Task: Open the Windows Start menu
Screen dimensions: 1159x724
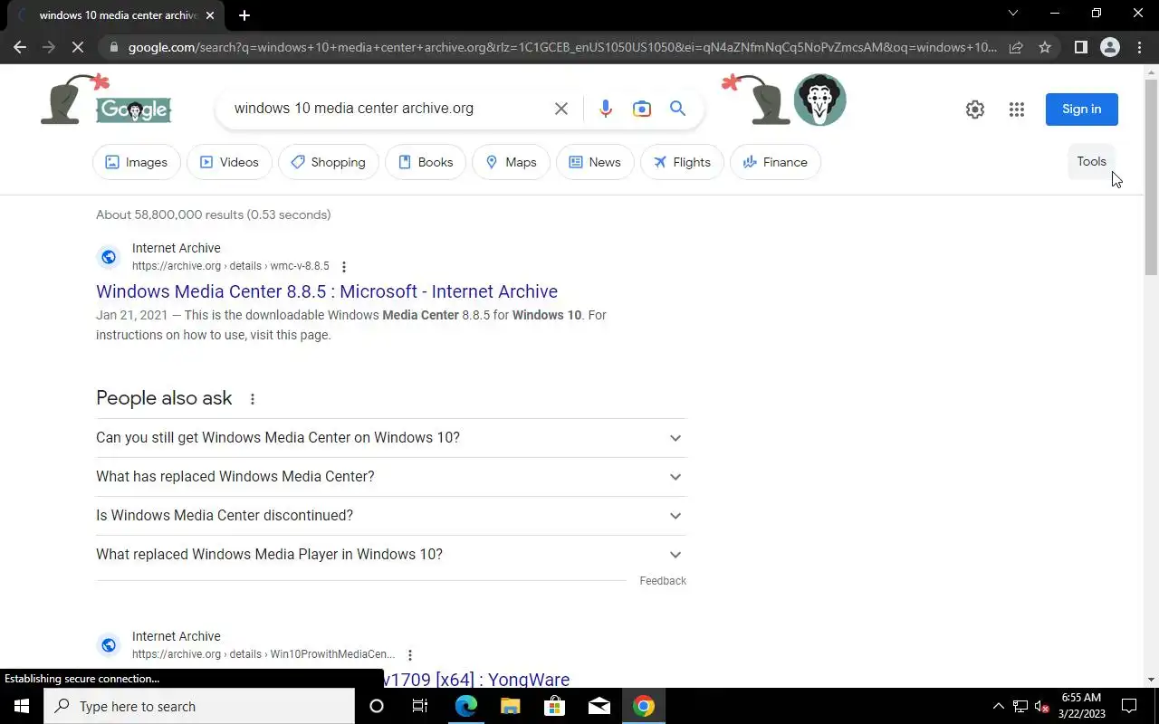Action: point(22,706)
